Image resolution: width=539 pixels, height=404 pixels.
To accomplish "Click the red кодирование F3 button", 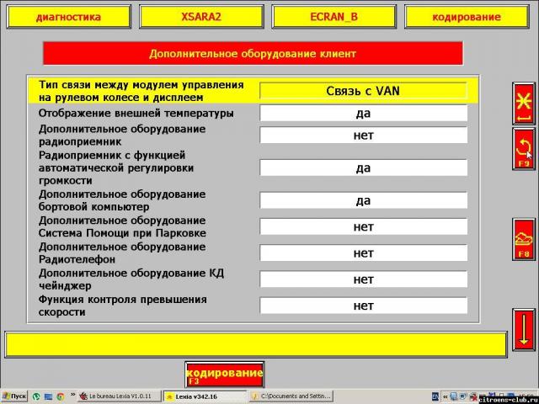I will pyautogui.click(x=225, y=375).
